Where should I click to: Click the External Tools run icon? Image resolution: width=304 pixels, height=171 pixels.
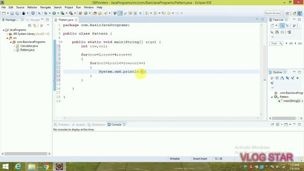pyautogui.click(x=71, y=13)
